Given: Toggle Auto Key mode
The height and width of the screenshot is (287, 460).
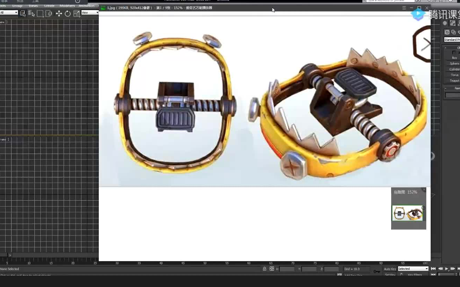Looking at the screenshot, I should 390,269.
